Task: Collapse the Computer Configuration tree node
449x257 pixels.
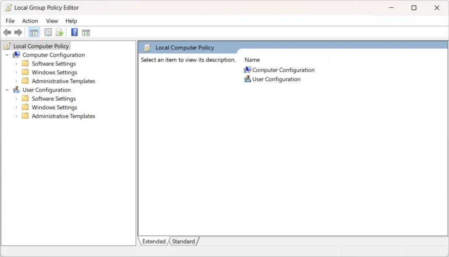Action: (x=7, y=55)
